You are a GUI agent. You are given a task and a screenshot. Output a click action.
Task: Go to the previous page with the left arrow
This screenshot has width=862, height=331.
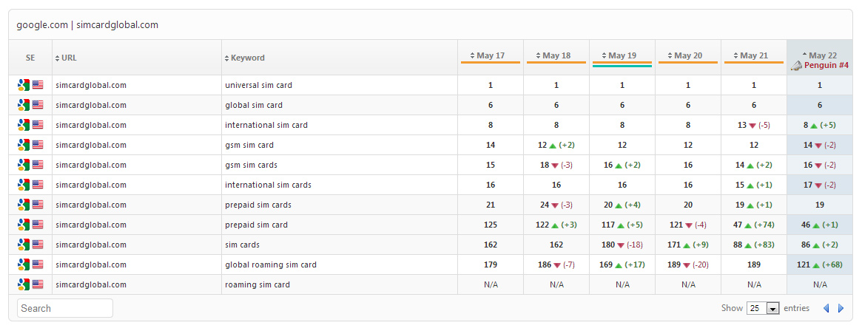coord(826,308)
